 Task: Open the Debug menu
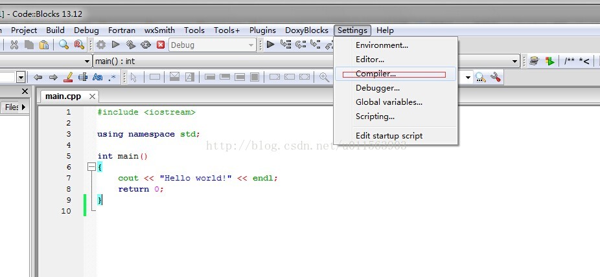pos(86,30)
